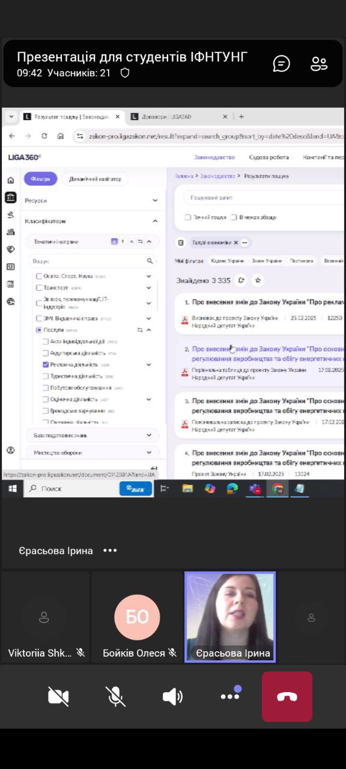Open the Судова робота top menu
This screenshot has height=769, width=346.
pyautogui.click(x=269, y=157)
